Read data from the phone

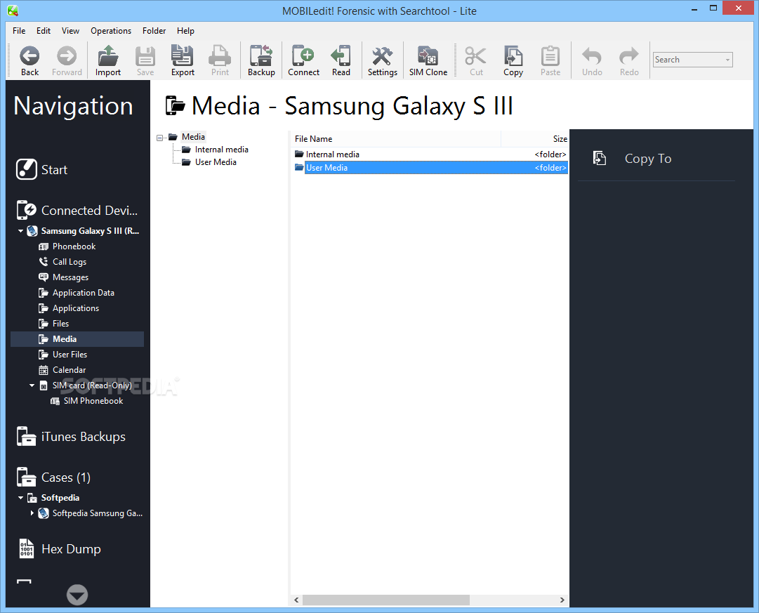coord(341,61)
